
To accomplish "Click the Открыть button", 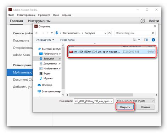I will pyautogui.click(x=125, y=107).
